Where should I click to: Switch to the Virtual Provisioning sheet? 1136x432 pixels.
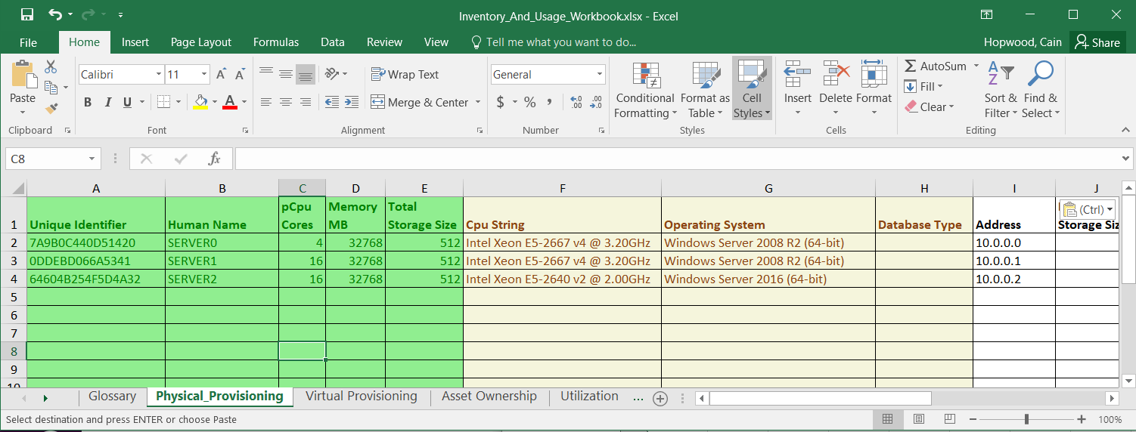pyautogui.click(x=361, y=397)
